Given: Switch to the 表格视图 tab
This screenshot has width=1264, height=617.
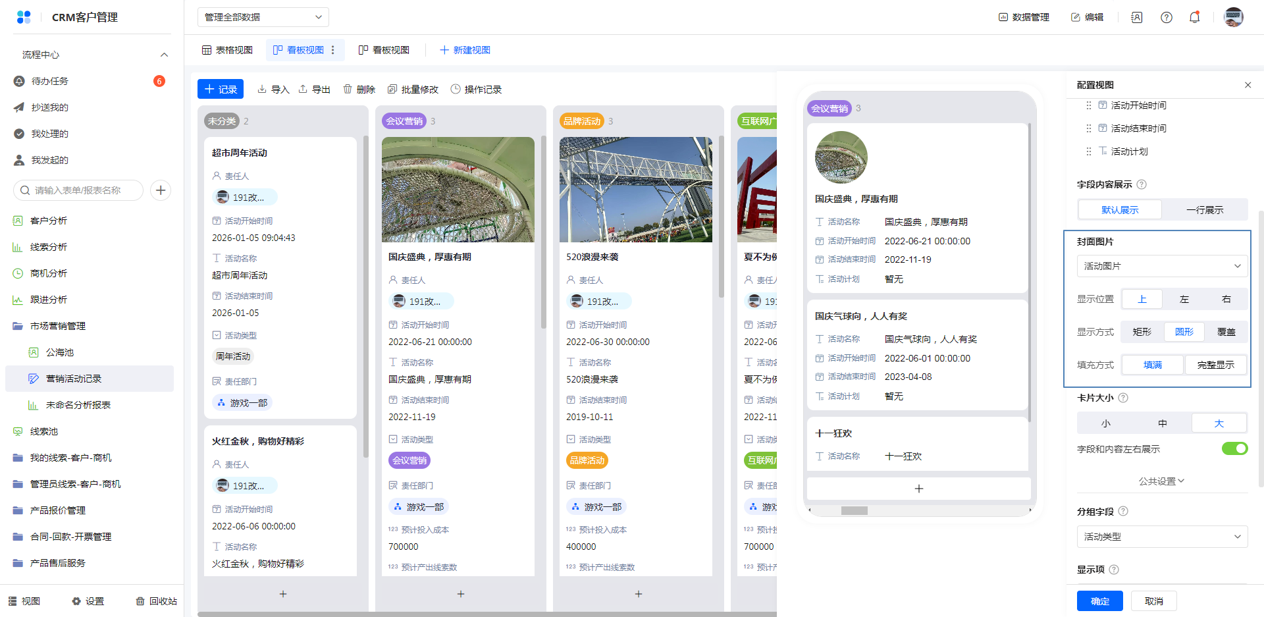Looking at the screenshot, I should [x=227, y=50].
